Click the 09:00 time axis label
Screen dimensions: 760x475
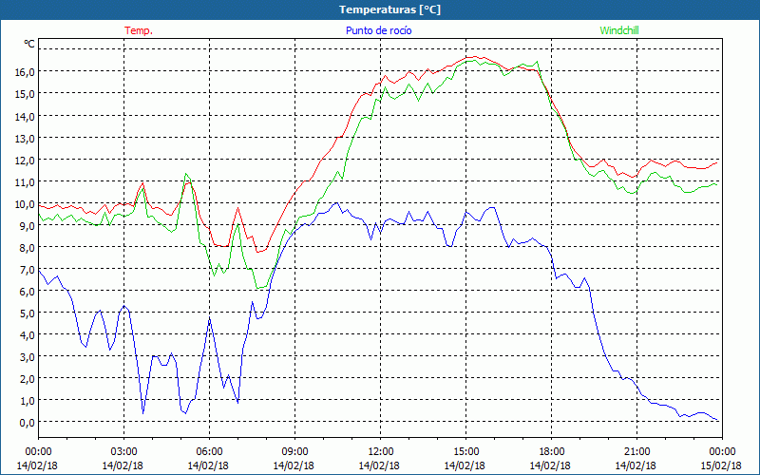(x=294, y=452)
